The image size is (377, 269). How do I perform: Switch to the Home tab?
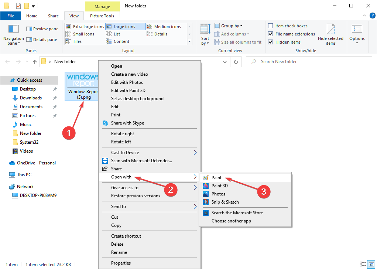pos(32,16)
